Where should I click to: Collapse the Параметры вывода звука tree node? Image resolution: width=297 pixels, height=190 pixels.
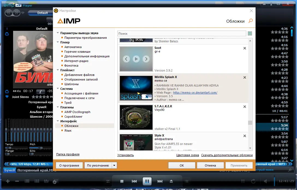(58, 33)
